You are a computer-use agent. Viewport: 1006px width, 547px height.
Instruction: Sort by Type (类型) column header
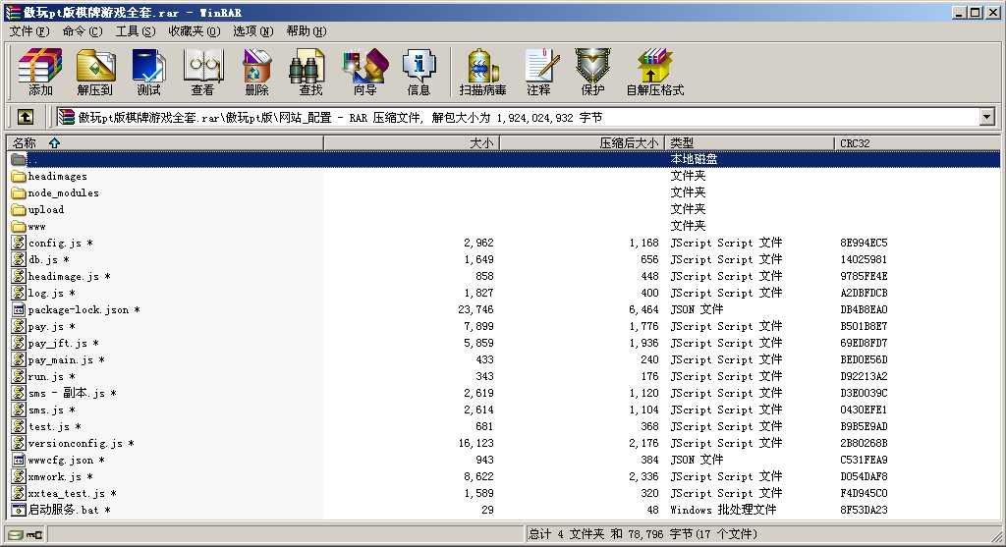(x=750, y=142)
